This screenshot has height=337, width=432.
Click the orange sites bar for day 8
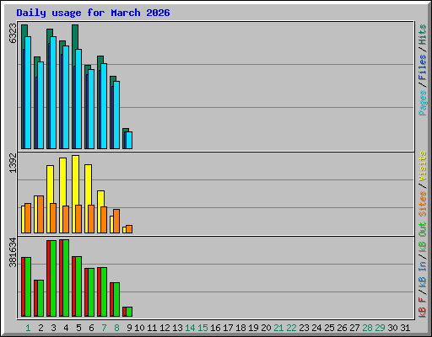[x=116, y=221]
